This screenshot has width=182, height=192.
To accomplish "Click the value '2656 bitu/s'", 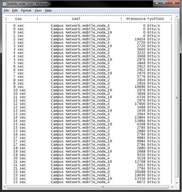I will pyautogui.click(x=148, y=111).
